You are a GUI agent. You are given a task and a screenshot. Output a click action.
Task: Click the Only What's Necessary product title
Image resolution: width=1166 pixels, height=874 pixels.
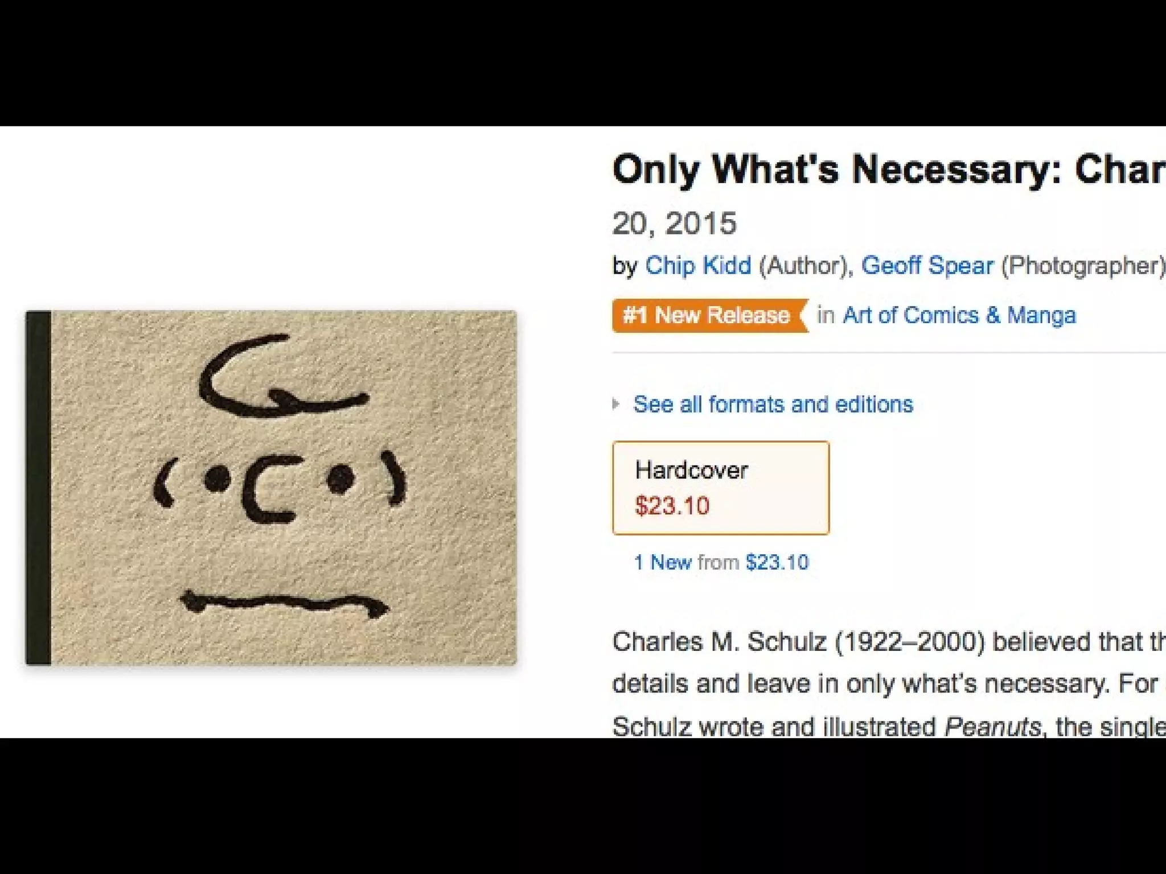coord(889,170)
